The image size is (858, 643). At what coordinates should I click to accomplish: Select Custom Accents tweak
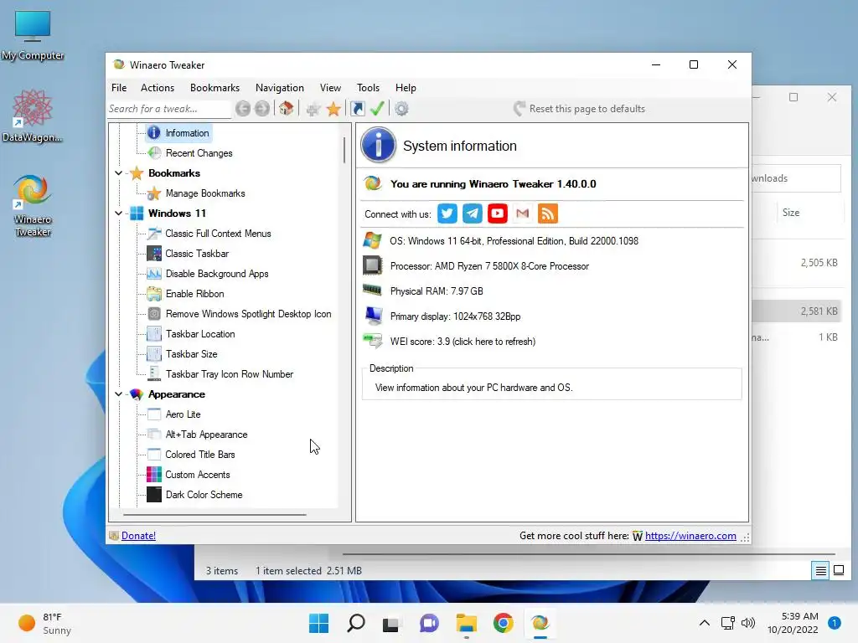click(x=198, y=475)
